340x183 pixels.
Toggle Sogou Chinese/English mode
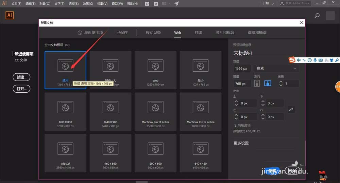299,60
